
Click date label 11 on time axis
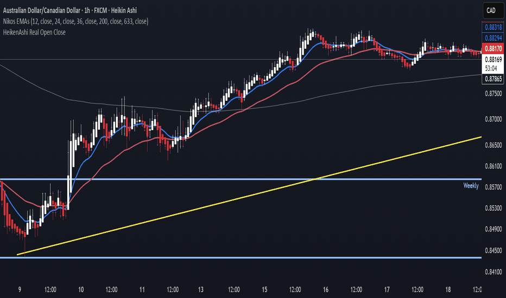142,290
